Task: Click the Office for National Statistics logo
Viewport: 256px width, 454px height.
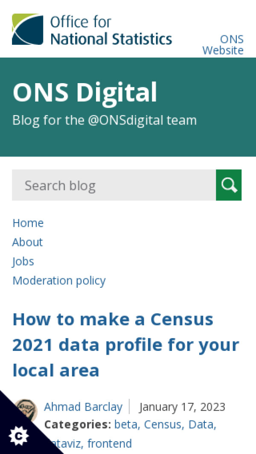Action: (92, 29)
